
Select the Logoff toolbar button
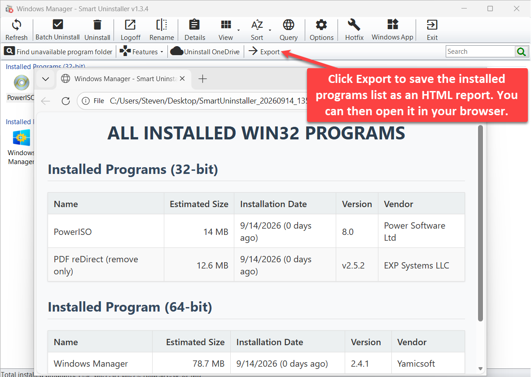coord(130,30)
